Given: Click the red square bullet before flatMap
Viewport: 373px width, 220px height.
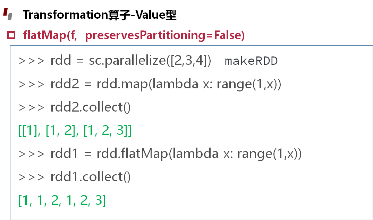Looking at the screenshot, I should click(11, 35).
